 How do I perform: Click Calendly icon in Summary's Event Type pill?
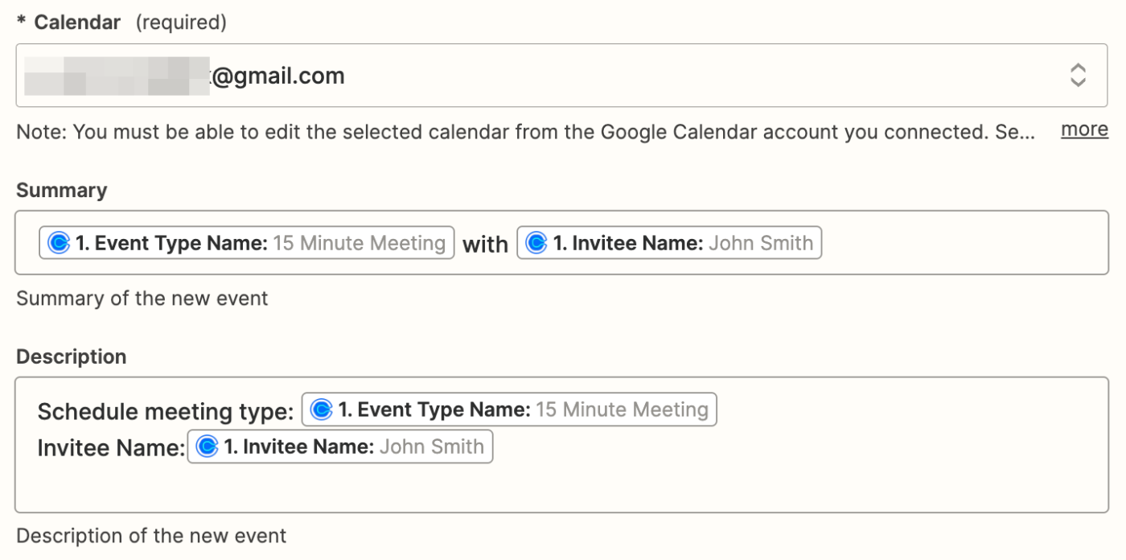pos(59,243)
